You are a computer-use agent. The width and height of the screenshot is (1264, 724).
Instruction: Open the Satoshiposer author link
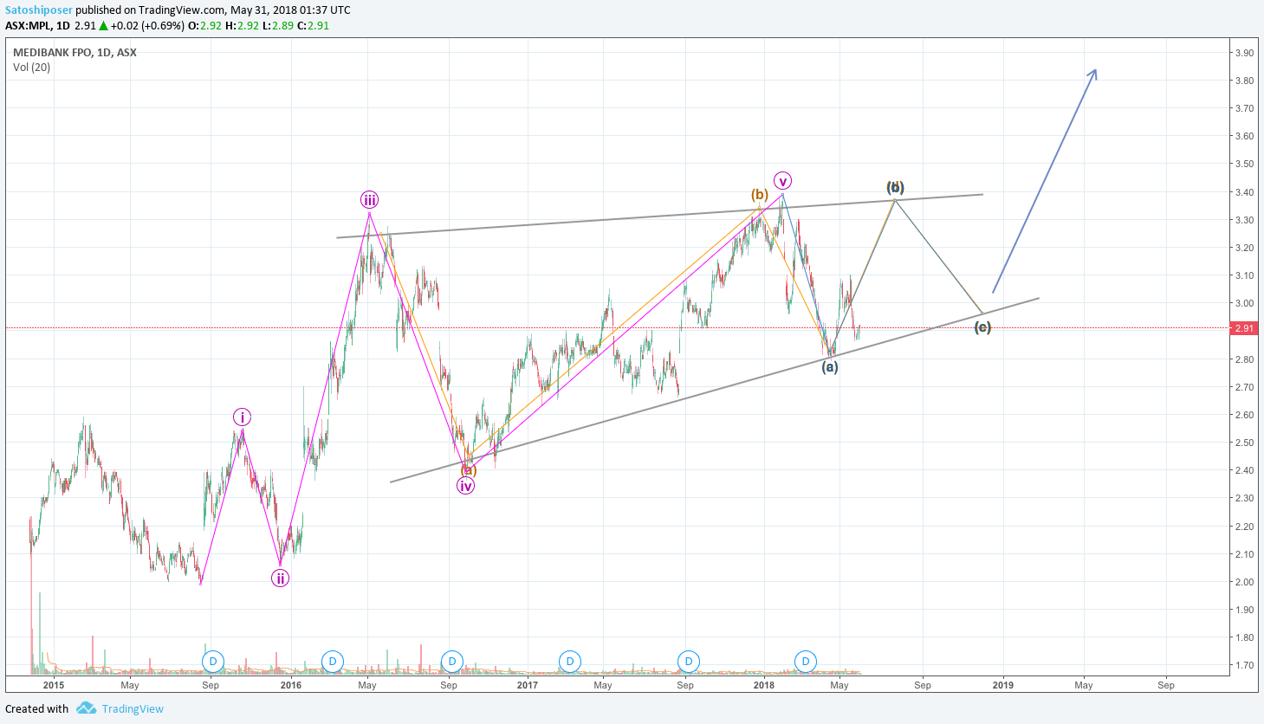39,10
